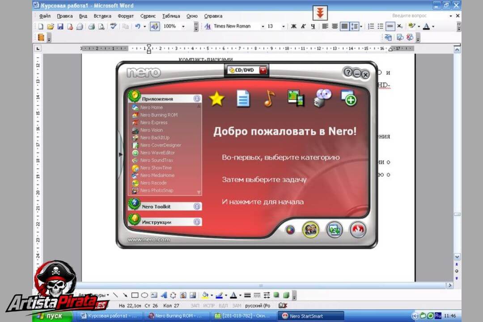
Task: Open Print Preview from the toolbar
Action: 101,26
